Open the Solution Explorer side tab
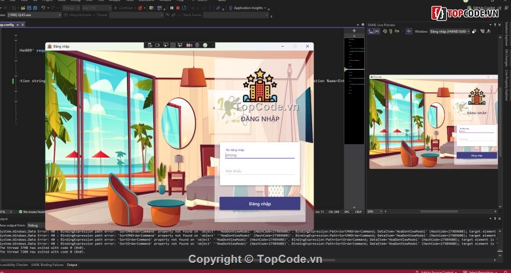The image size is (511, 273). pyautogui.click(x=507, y=34)
